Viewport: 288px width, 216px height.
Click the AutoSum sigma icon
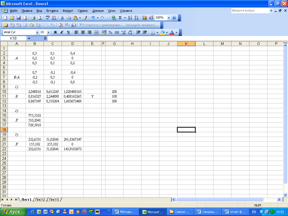pyautogui.click(x=120, y=18)
